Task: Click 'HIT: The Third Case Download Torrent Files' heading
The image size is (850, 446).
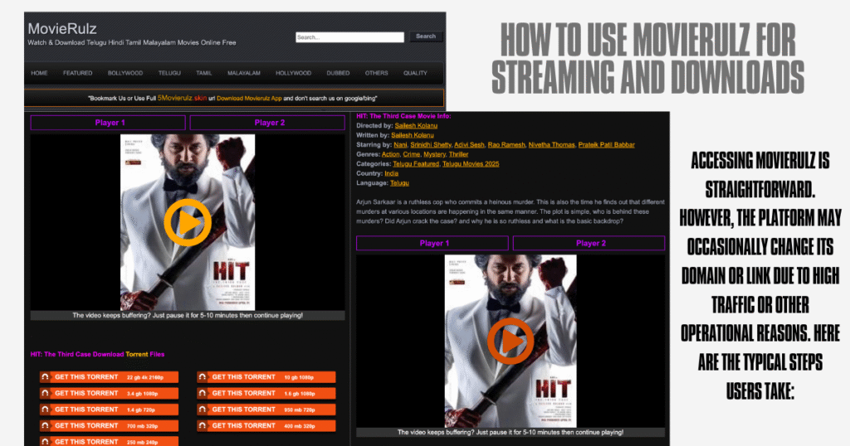Action: click(x=98, y=355)
